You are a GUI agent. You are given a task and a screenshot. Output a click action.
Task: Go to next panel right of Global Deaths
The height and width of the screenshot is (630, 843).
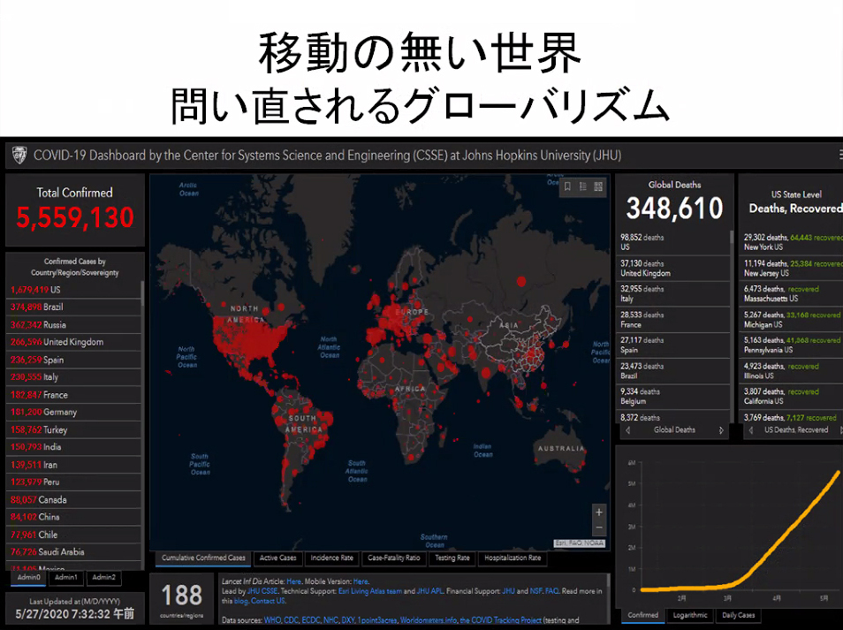pyautogui.click(x=721, y=430)
